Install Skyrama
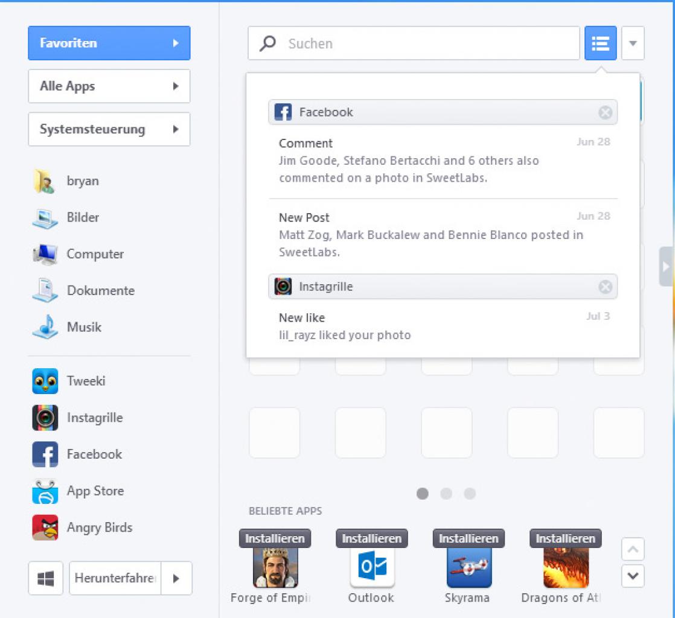This screenshot has width=675, height=618. (469, 538)
